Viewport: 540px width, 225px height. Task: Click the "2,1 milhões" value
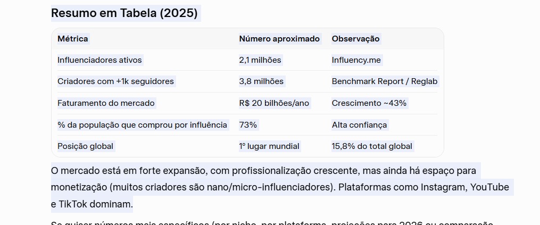click(x=260, y=60)
